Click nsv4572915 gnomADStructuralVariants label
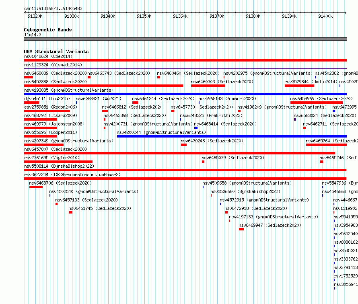 pos(264,200)
